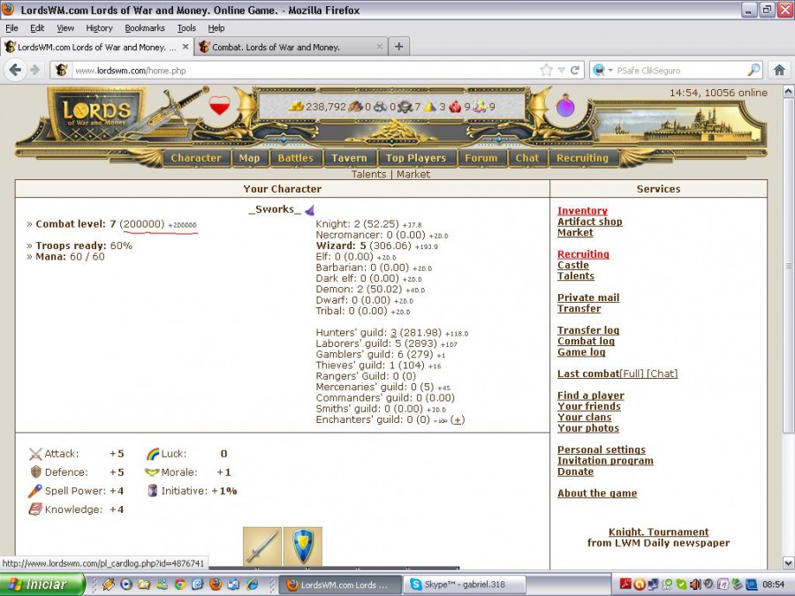The height and width of the screenshot is (596, 795).
Task: Open the Map navigation button
Action: [x=249, y=158]
